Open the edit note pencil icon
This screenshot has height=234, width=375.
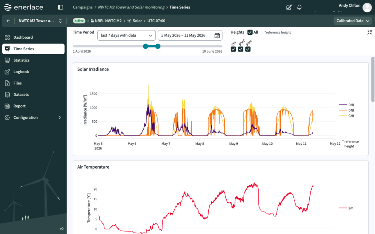289,7
